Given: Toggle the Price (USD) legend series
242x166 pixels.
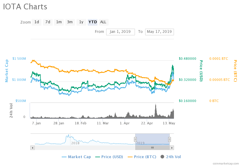Looking at the screenshot, I should [x=109, y=157].
